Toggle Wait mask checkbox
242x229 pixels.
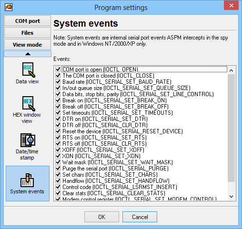(x=58, y=162)
